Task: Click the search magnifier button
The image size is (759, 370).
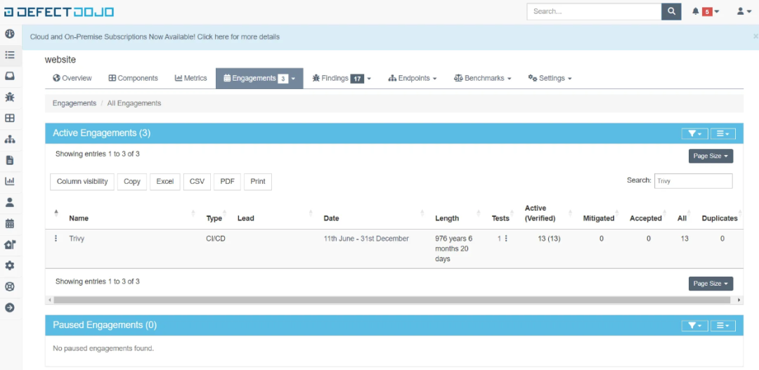Action: click(x=671, y=12)
